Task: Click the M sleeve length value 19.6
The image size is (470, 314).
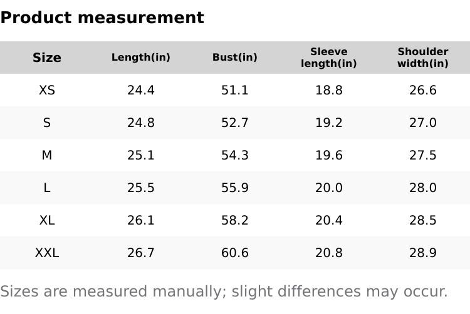Action: (329, 155)
